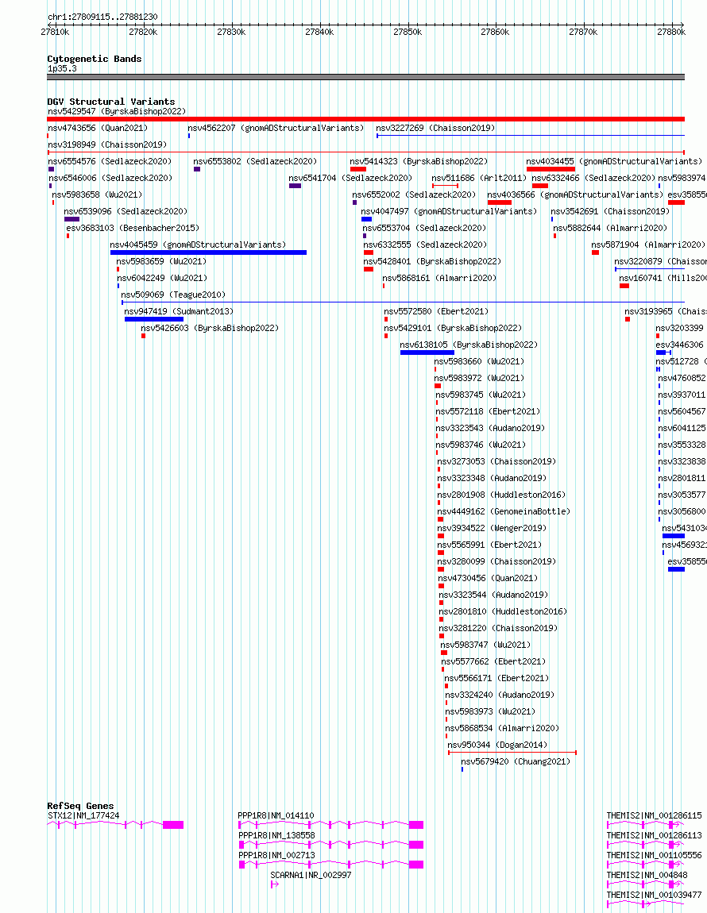Screen dimensions: 707x913
Task: Select the red nsv4036566 variant bar
Action: click(500, 202)
